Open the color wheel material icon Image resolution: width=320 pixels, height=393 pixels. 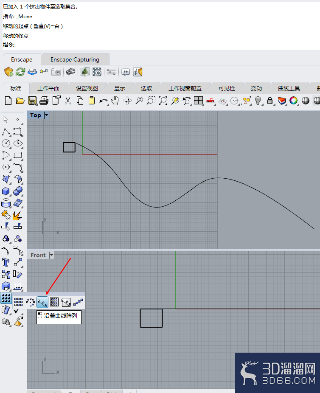click(x=293, y=101)
